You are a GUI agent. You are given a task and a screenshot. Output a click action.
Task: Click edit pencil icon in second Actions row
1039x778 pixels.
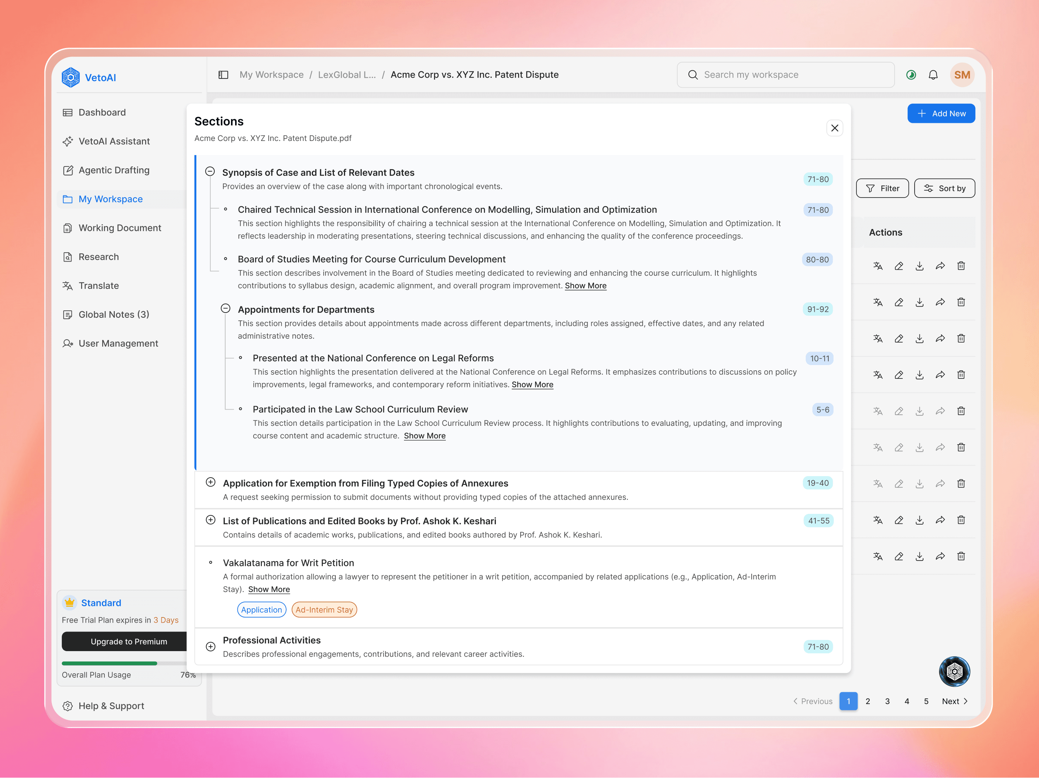[x=899, y=302]
